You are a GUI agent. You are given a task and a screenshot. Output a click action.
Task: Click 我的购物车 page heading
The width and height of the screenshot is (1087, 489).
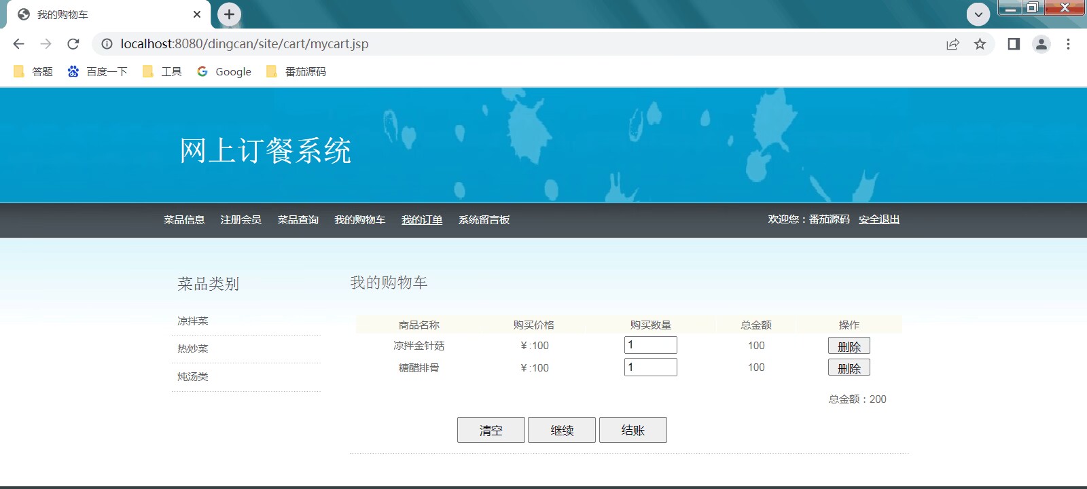(389, 283)
